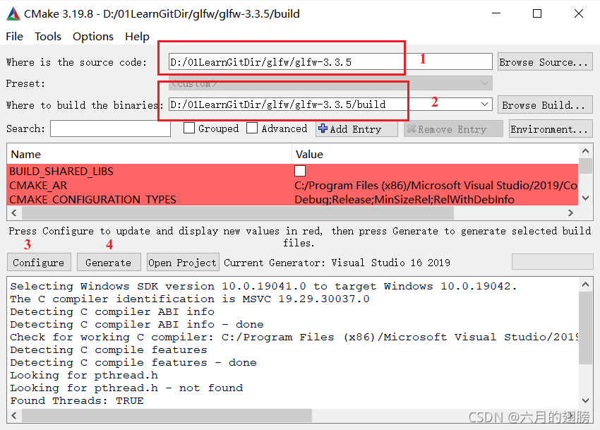Click the cache table scroll up arrow
Screen dimensions: 600x430
click(x=585, y=151)
